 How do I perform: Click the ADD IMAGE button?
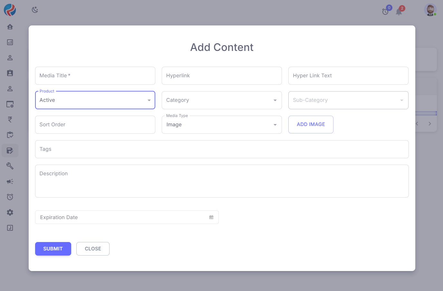311,124
